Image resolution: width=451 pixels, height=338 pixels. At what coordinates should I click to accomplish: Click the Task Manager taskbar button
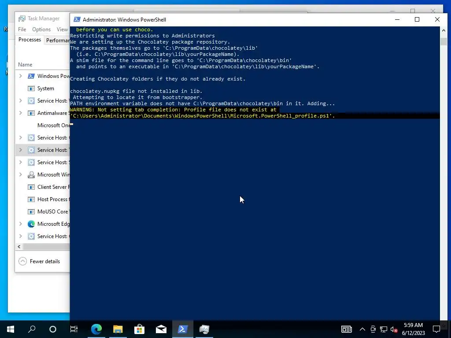click(204, 329)
